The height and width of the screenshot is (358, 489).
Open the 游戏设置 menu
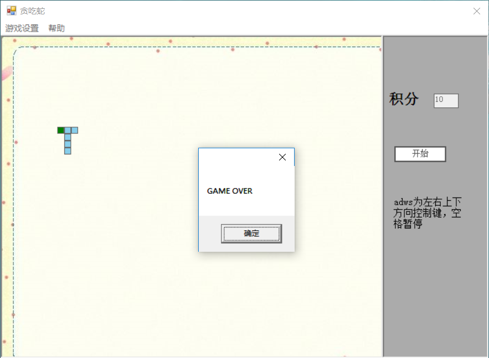click(x=22, y=28)
